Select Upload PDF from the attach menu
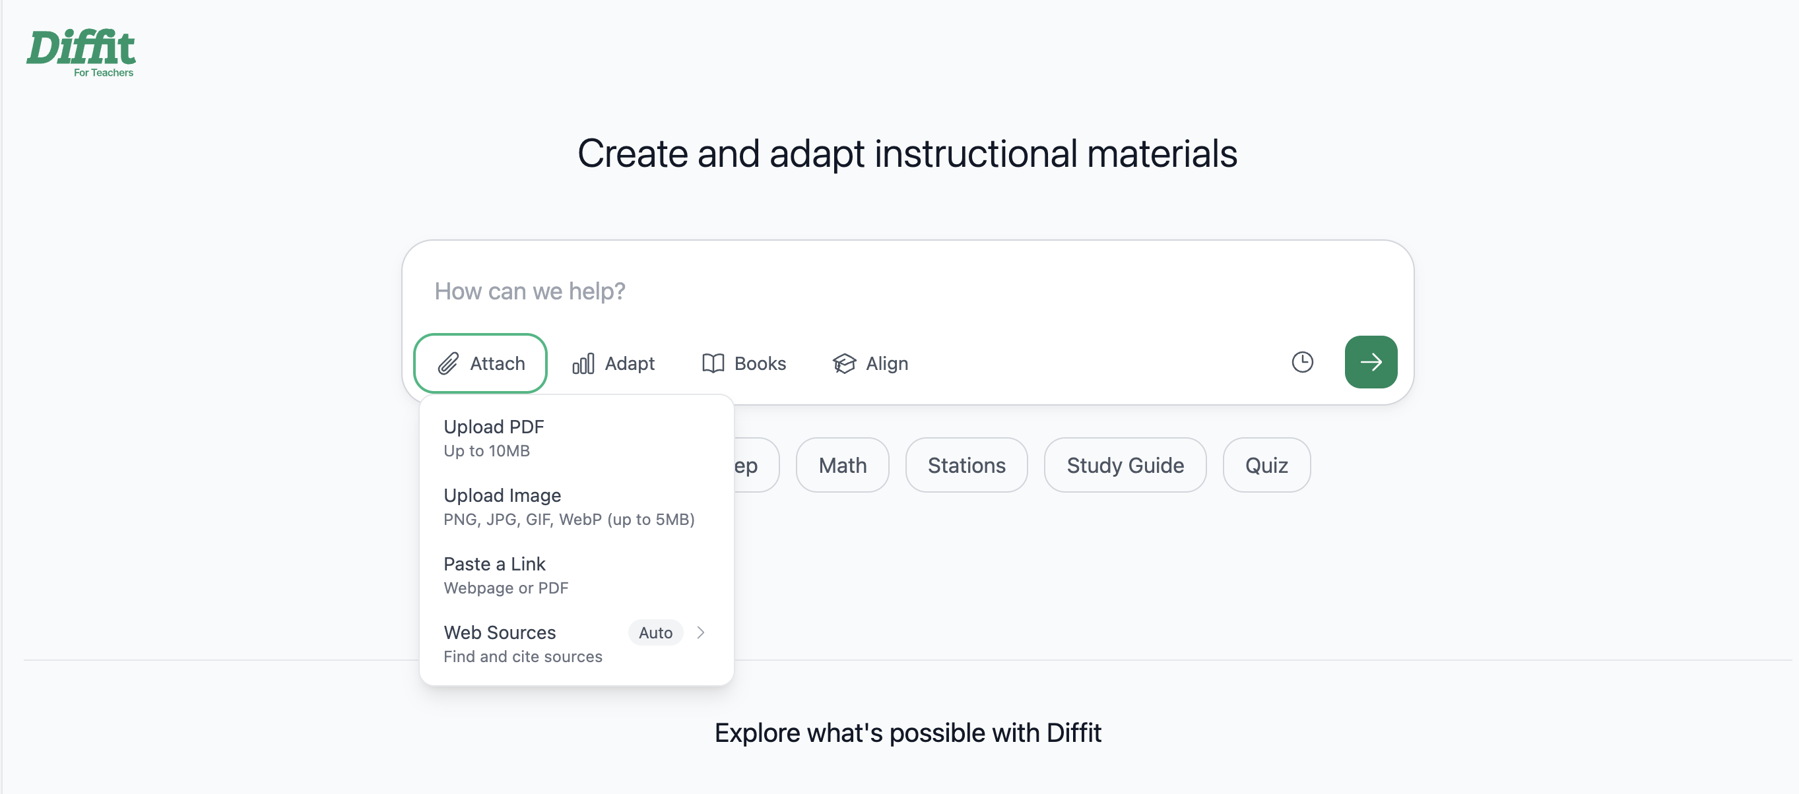1799x794 pixels. pyautogui.click(x=576, y=437)
